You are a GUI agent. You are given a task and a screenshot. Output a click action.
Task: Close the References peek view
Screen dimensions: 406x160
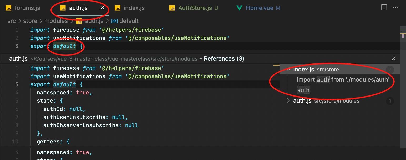[393, 58]
